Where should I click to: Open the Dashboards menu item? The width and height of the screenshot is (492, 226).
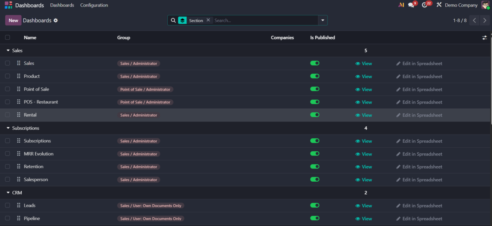click(x=62, y=5)
